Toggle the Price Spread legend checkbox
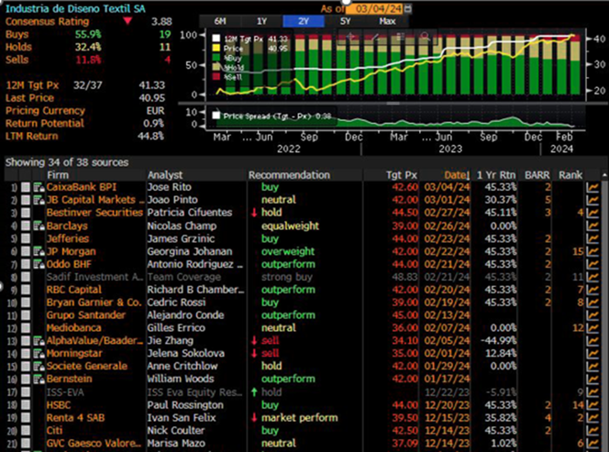The image size is (609, 452). pyautogui.click(x=216, y=116)
